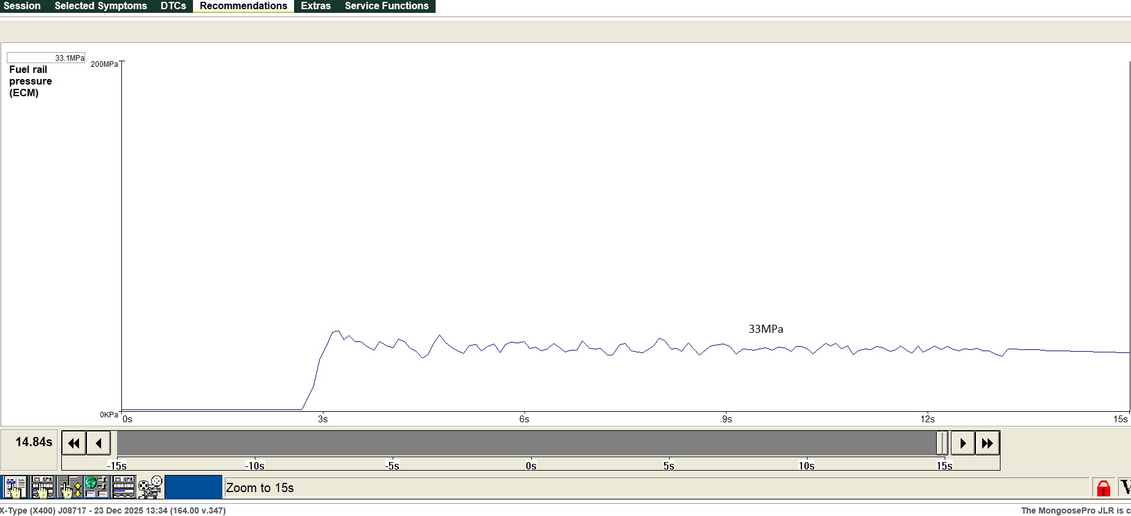
Task: Click the 33.1MPa value readout box
Action: tap(46, 58)
